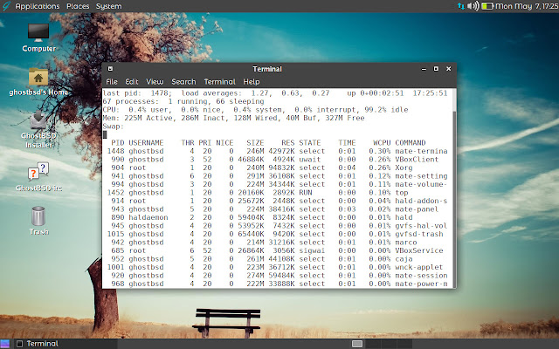Open the Terminal Search menu
The height and width of the screenshot is (349, 559).
point(183,81)
